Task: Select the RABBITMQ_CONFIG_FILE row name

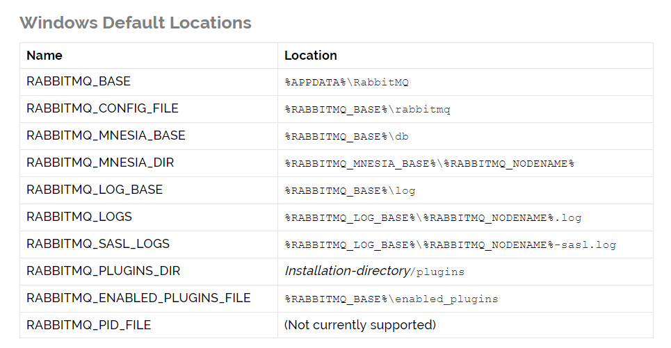Action: [x=102, y=108]
